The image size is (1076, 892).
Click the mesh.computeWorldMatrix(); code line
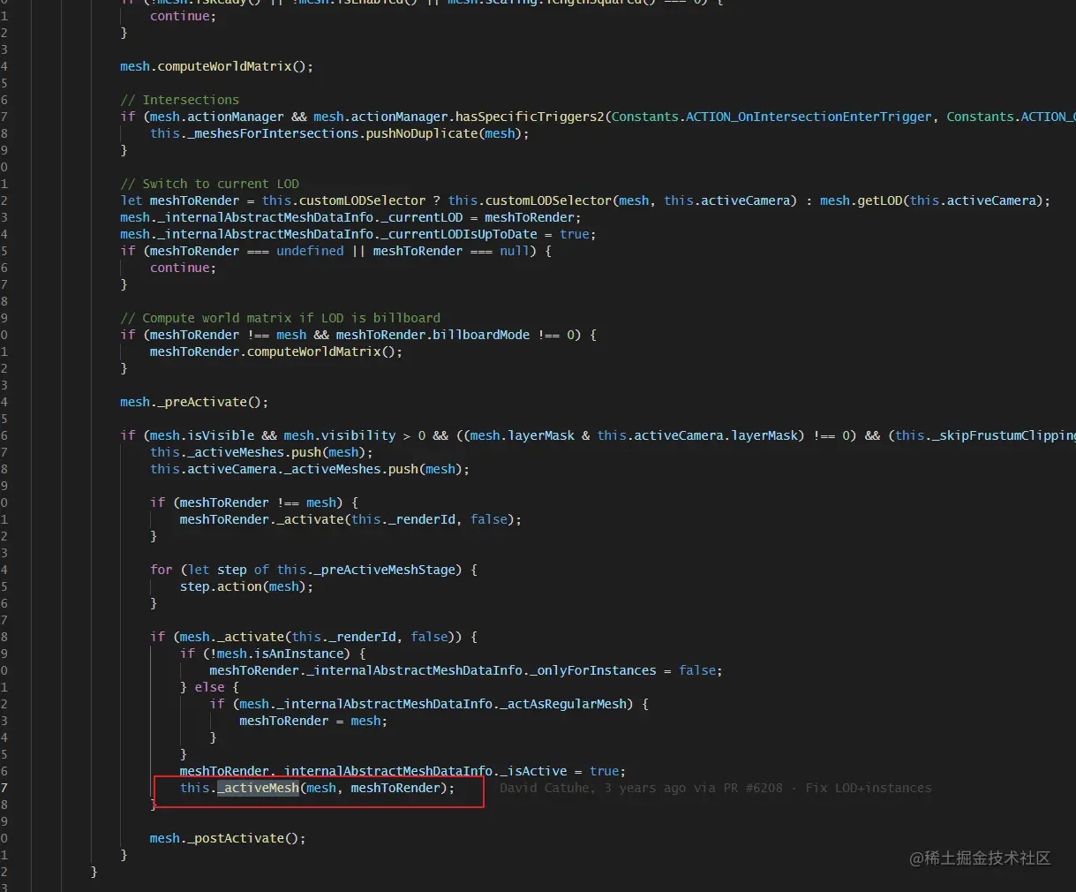[x=216, y=66]
